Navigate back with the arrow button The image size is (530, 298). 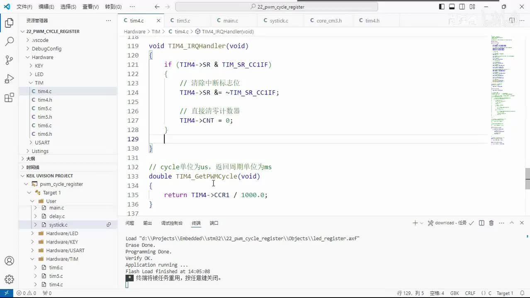(157, 7)
